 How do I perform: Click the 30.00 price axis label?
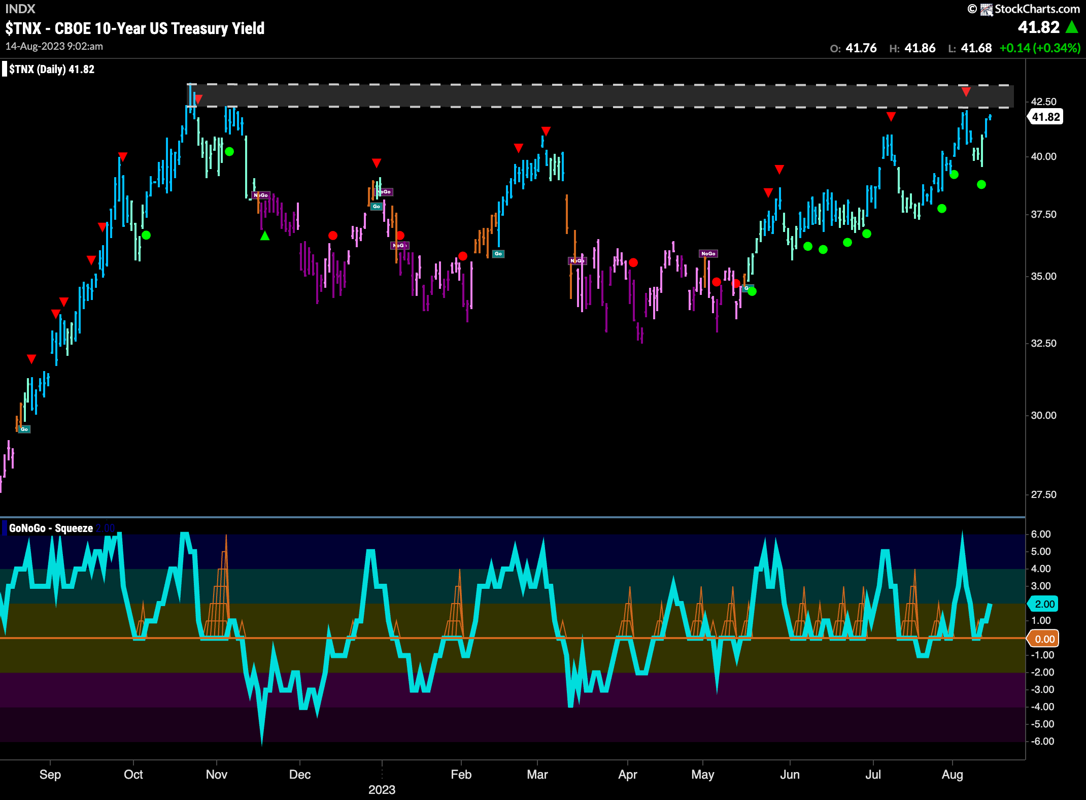click(x=1044, y=415)
